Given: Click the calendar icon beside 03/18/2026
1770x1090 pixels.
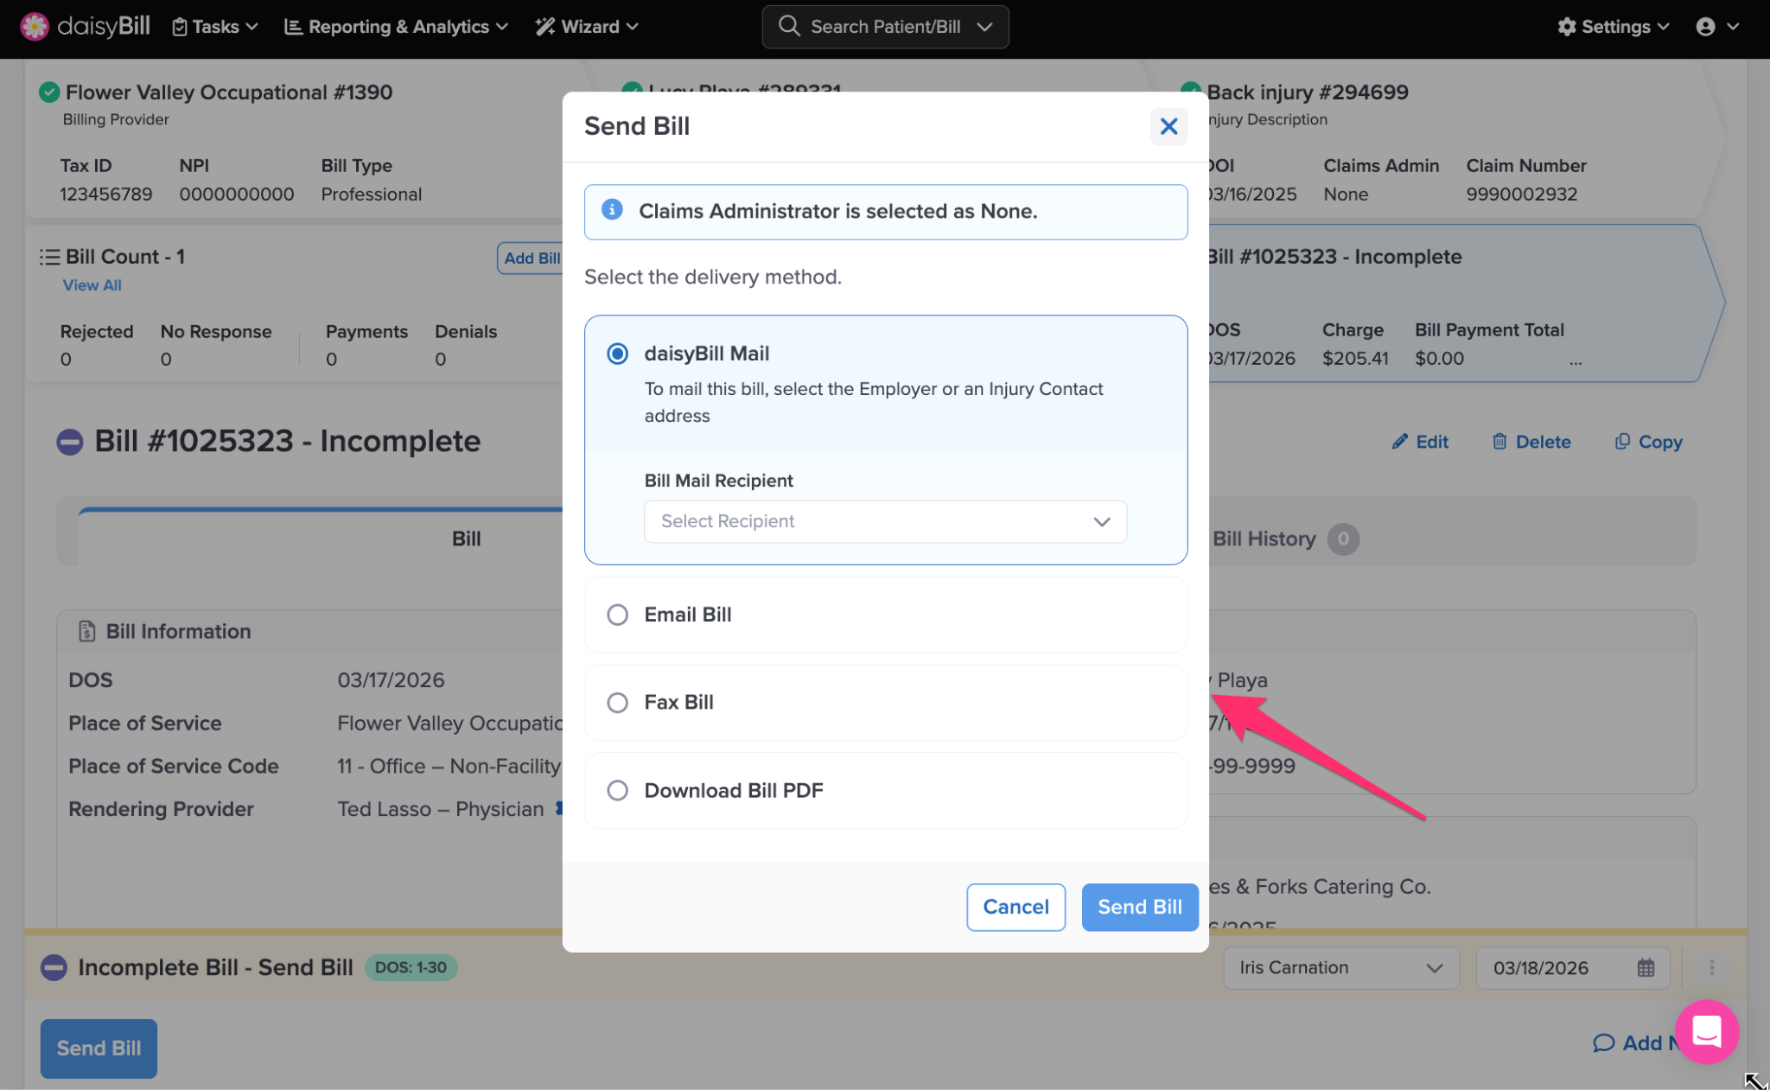Looking at the screenshot, I should tap(1646, 968).
